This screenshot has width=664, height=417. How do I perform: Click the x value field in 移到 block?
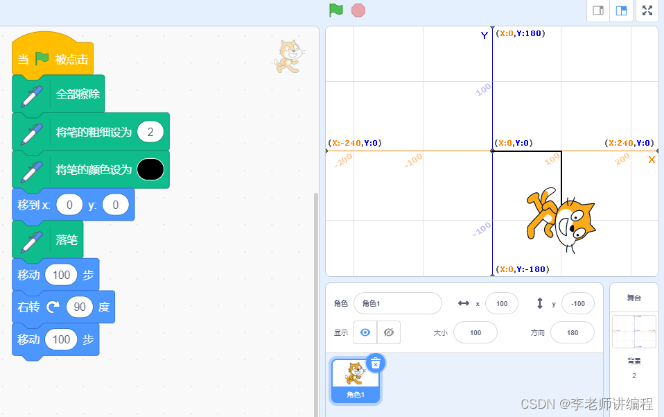69,205
